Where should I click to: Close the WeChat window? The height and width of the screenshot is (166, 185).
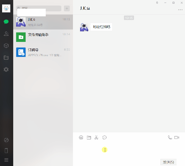[x=182, y=3]
